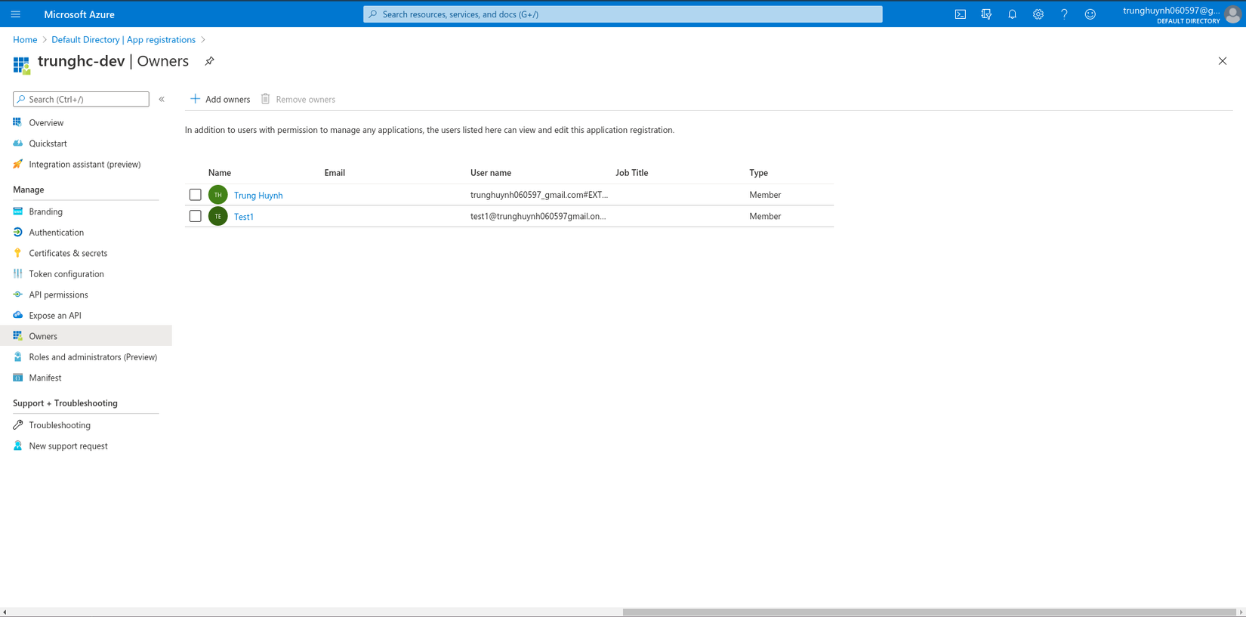
Task: Open portal settings gear
Action: click(x=1038, y=14)
